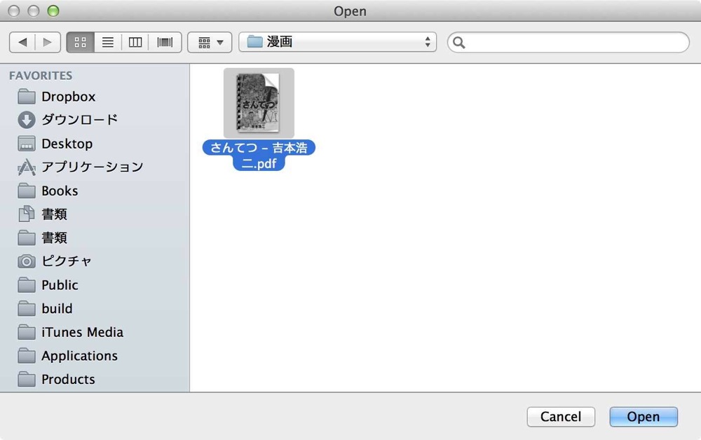Select the さんてつ PDF thumbnail
The height and width of the screenshot is (440, 701).
[x=259, y=103]
